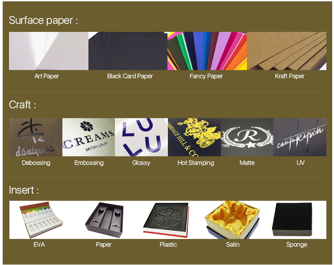Open the Plastic insert tray image
Image resolution: width=334 pixels, height=265 pixels.
(166, 220)
